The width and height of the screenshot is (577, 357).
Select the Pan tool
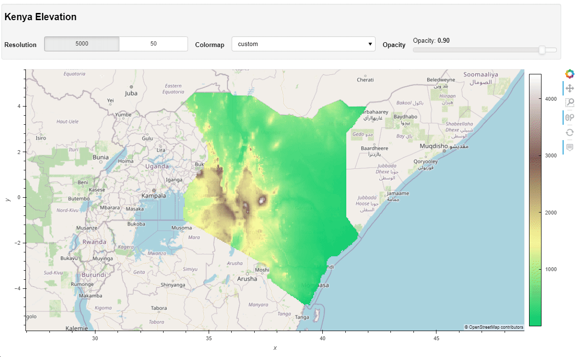(x=569, y=88)
